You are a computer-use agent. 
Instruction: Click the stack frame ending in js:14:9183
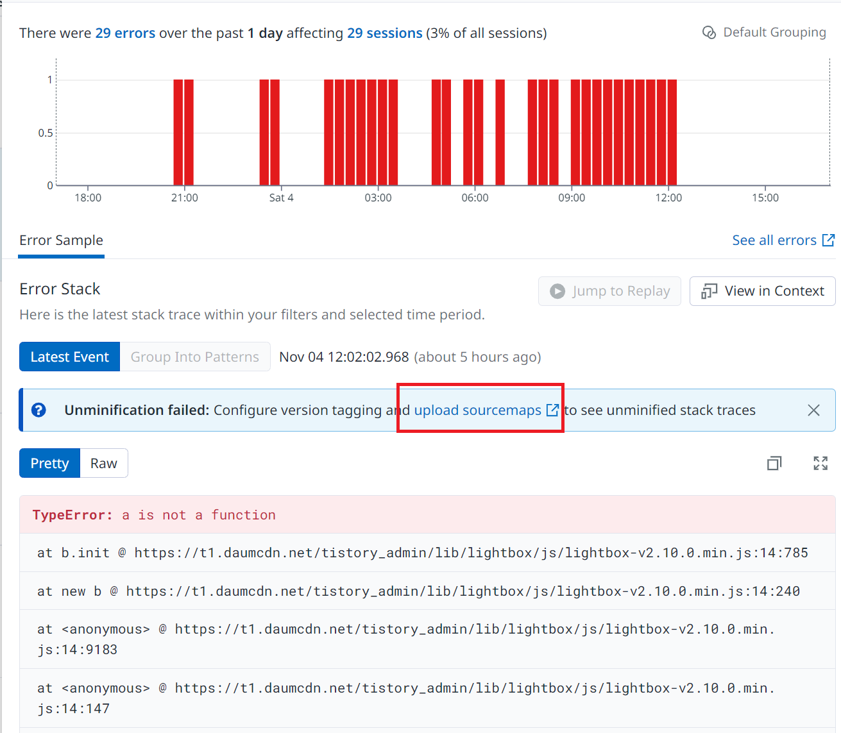pyautogui.click(x=427, y=639)
